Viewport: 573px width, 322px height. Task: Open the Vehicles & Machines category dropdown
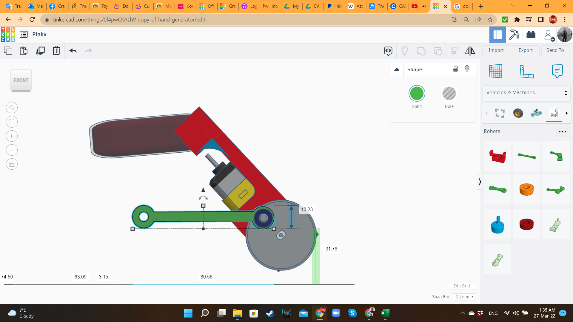pyautogui.click(x=526, y=93)
